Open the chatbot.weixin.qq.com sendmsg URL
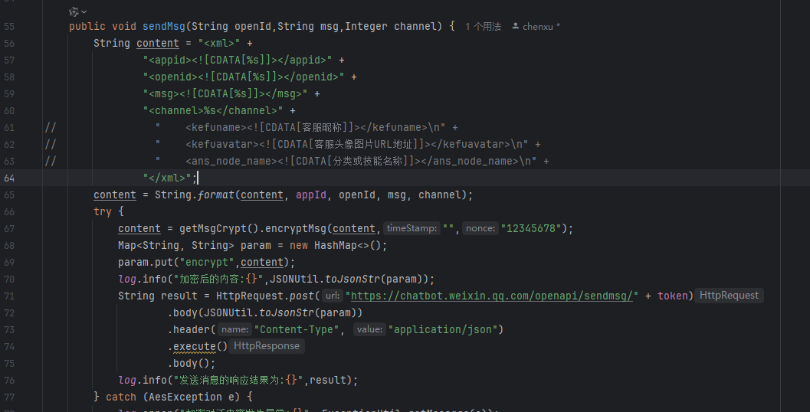The image size is (810, 412). [491, 296]
